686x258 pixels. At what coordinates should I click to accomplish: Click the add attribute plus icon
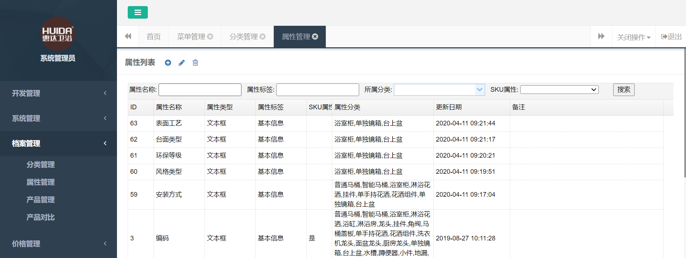pos(168,63)
